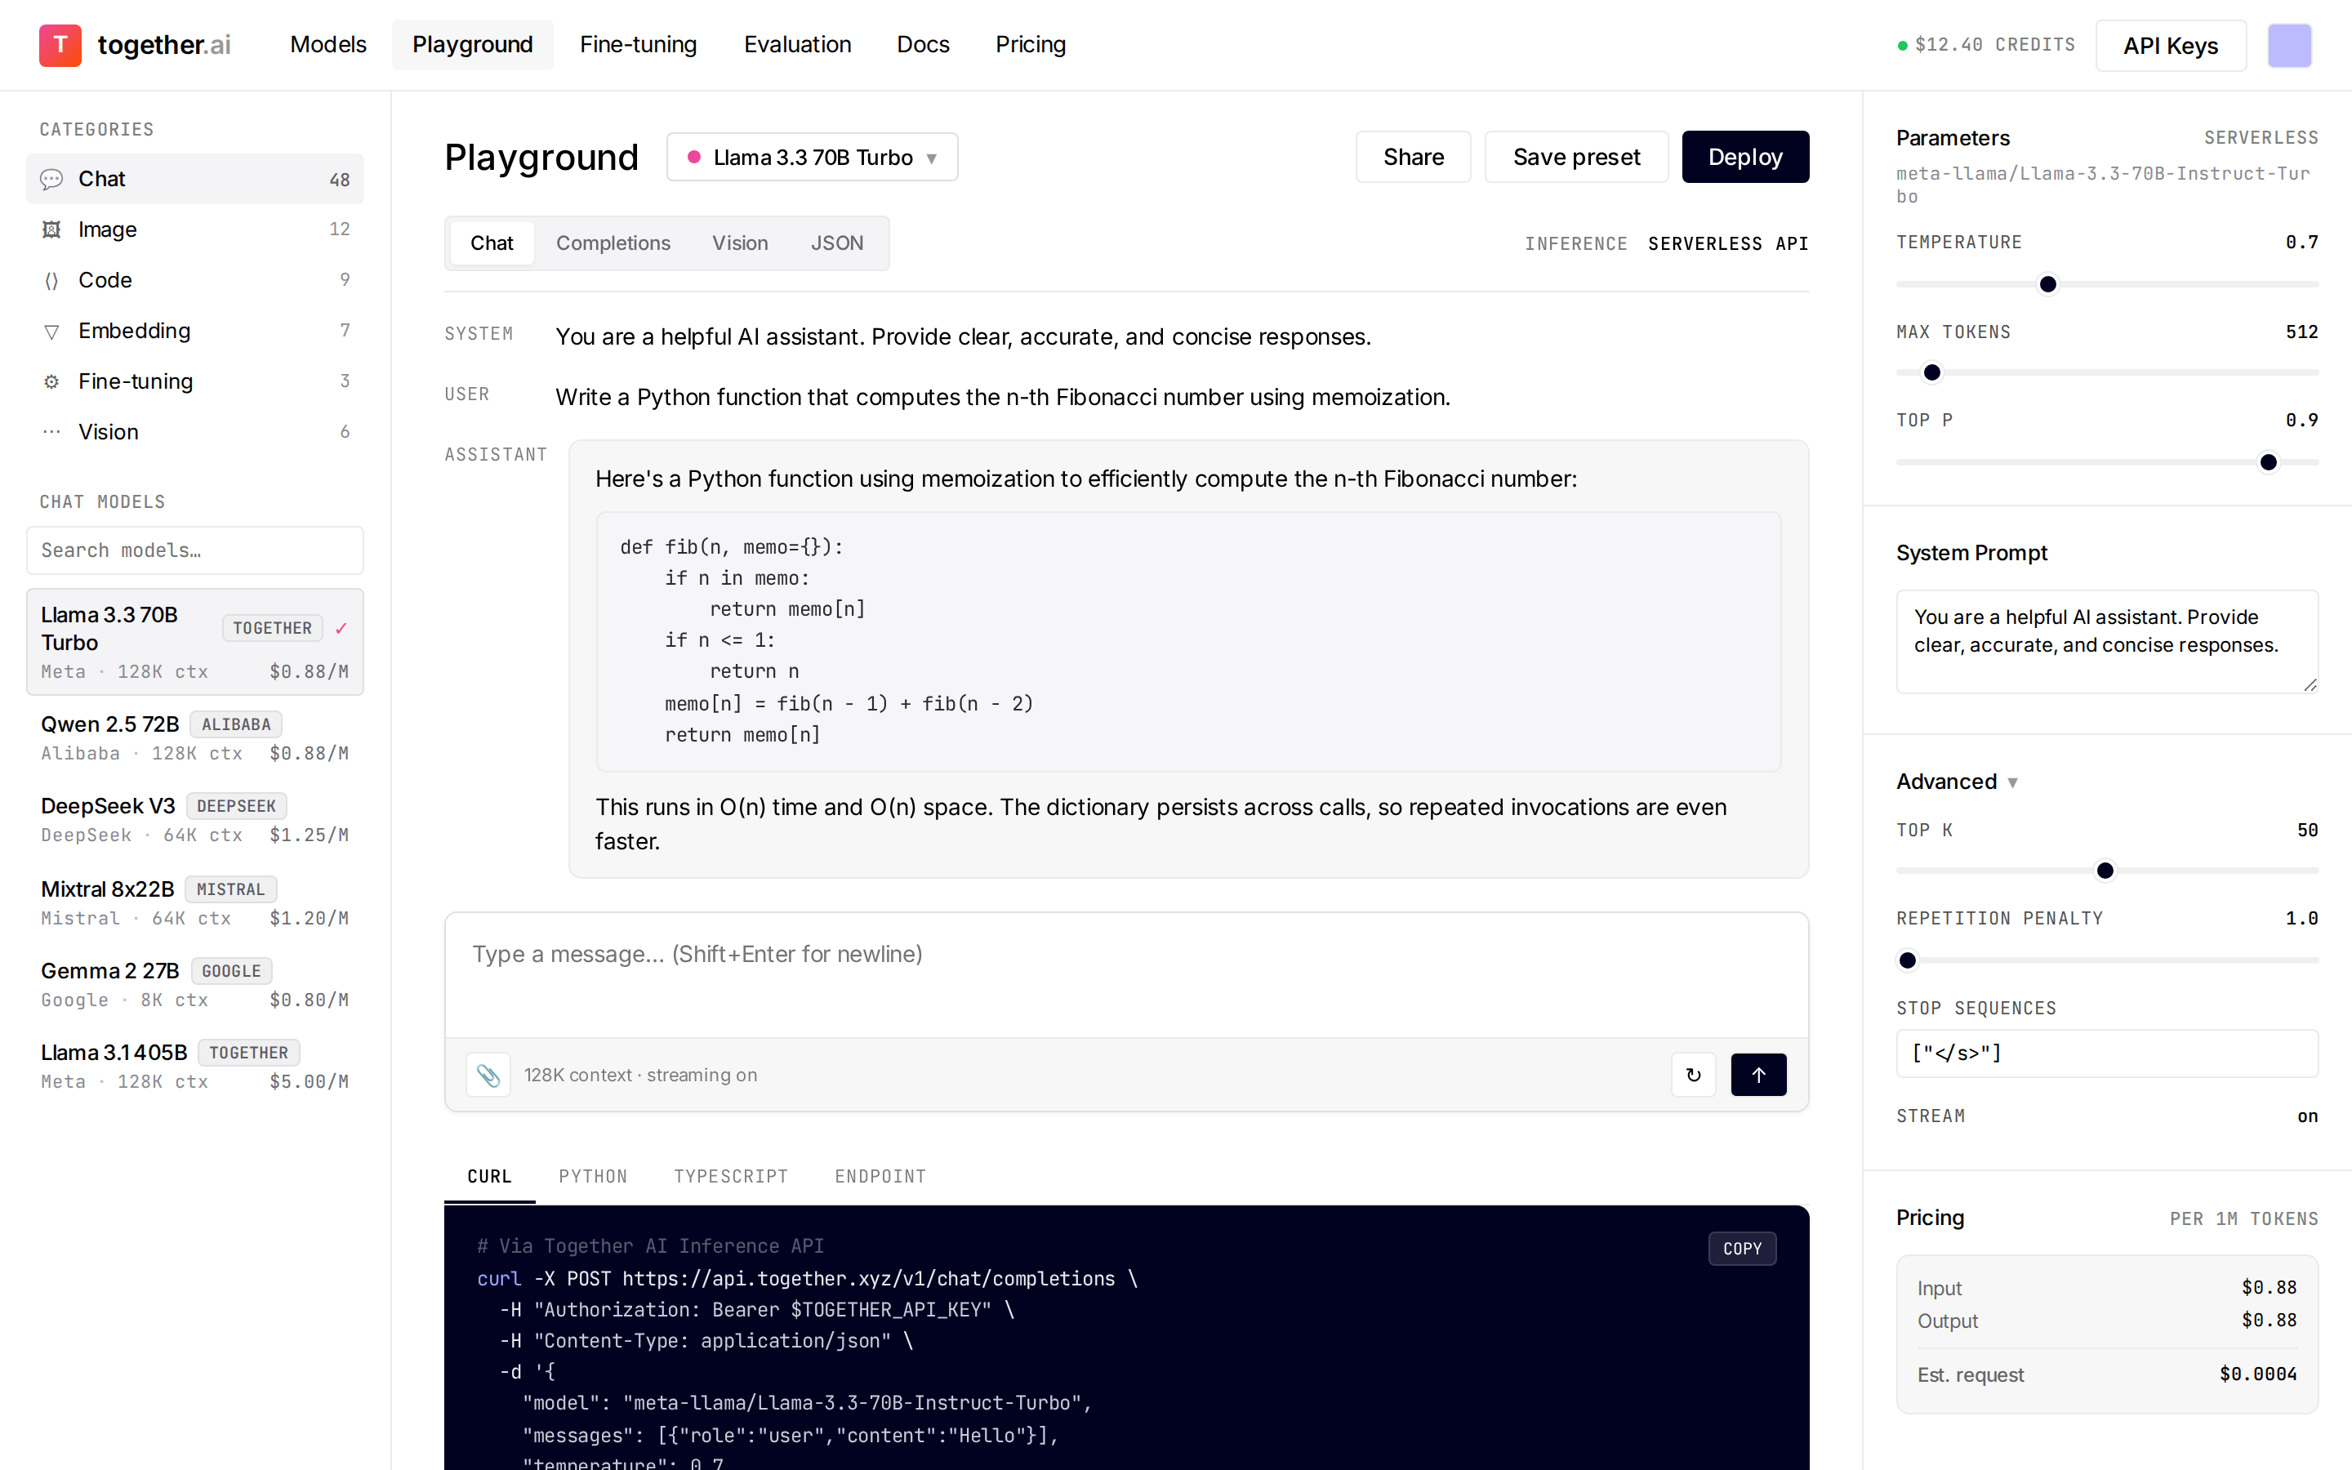
Task: Focus the Search models input field
Action: (x=195, y=550)
